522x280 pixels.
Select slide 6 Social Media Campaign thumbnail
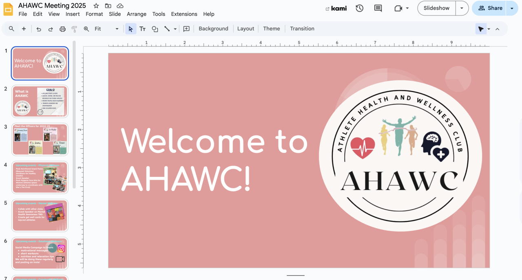40,254
